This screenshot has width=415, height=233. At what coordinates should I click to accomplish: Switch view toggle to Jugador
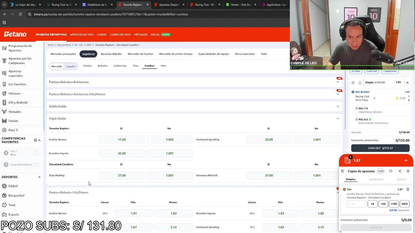(71, 66)
